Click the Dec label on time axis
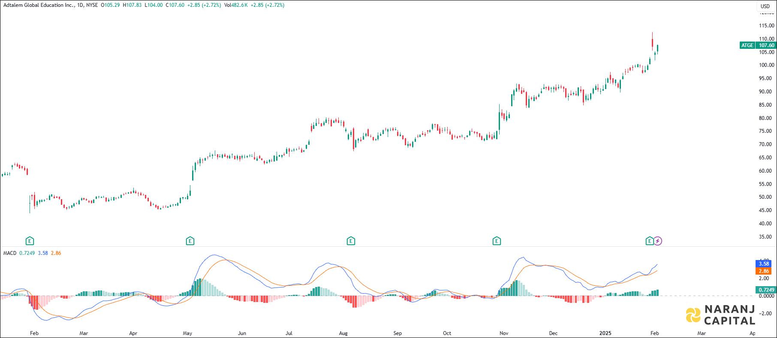 point(553,333)
